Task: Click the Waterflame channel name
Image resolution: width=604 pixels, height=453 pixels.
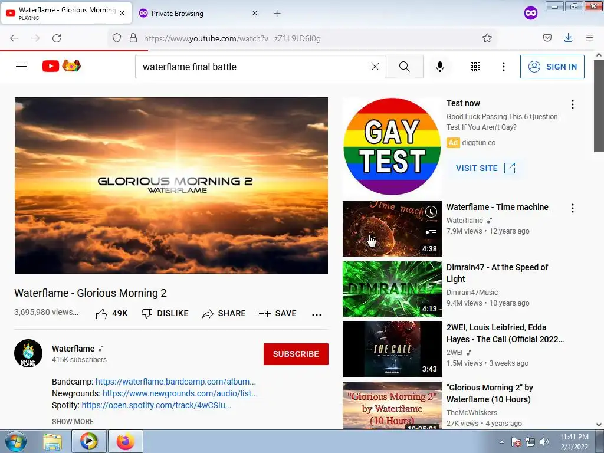Action: 73,349
